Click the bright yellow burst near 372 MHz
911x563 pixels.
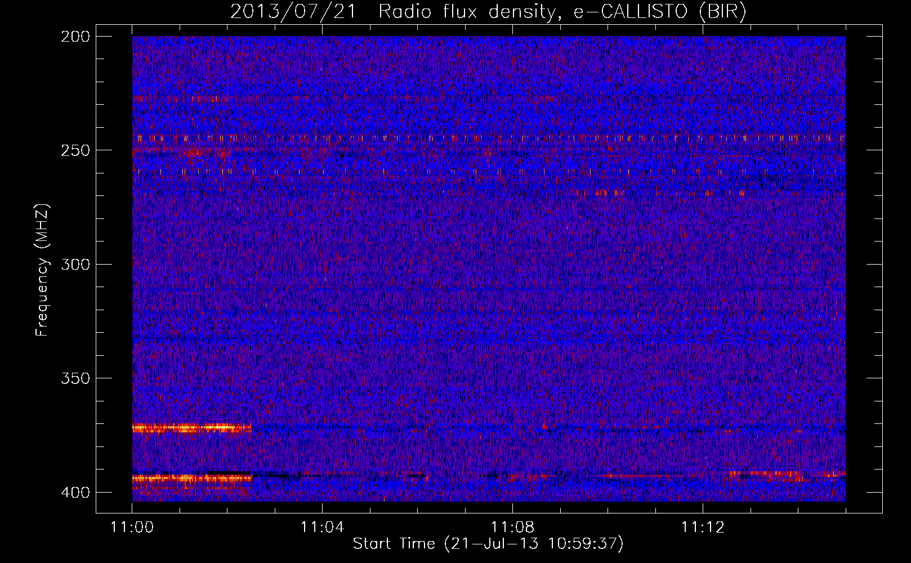191,428
